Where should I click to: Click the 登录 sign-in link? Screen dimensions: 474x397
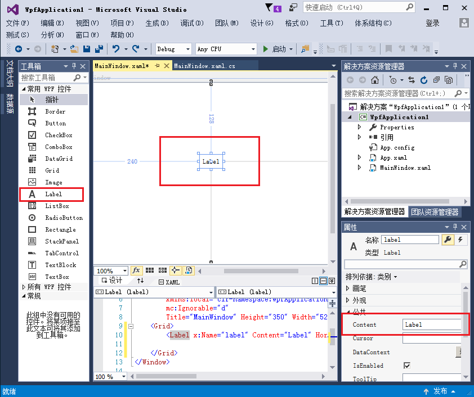click(432, 23)
